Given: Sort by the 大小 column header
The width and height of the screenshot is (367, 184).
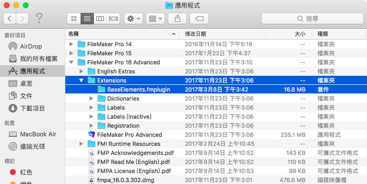Looking at the screenshot, I should 289,34.
